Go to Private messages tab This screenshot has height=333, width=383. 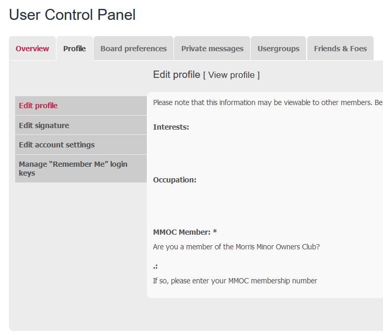point(212,49)
